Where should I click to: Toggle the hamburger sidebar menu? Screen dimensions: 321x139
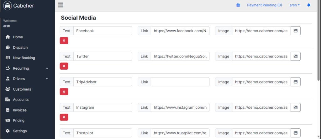tap(61, 5)
